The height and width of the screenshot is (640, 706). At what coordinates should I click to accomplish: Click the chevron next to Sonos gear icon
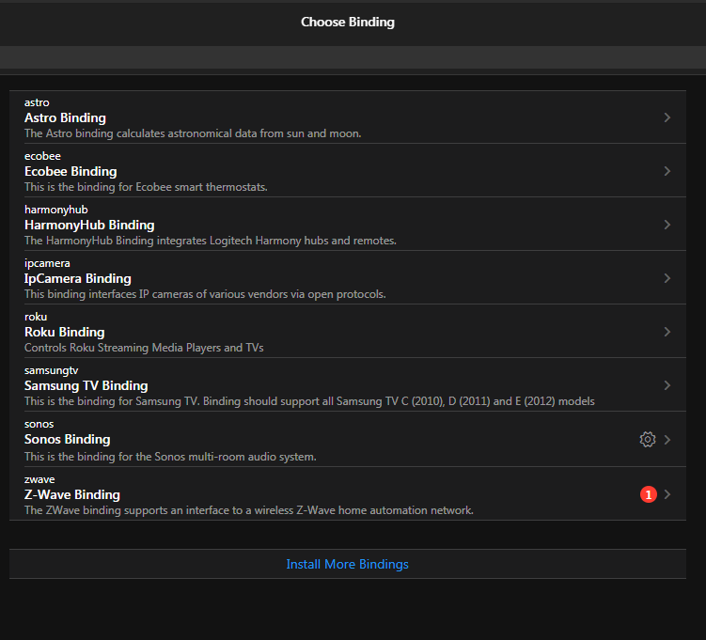click(667, 439)
